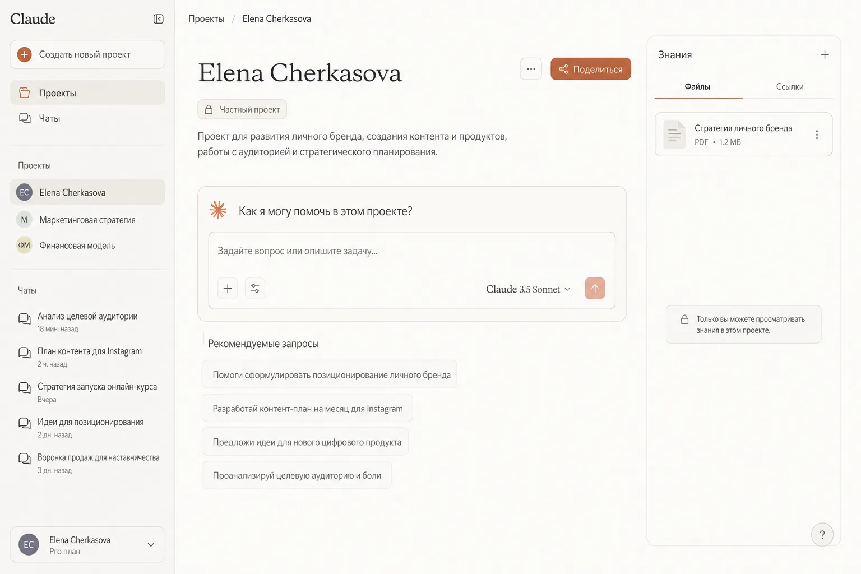The image size is (861, 574).
Task: Click the Claude logo at top left
Action: click(33, 19)
